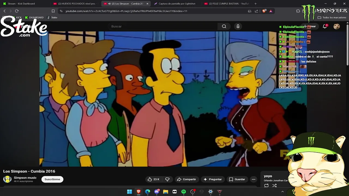Go back using the browser back arrow
Image resolution: width=349 pixels, height=196 pixels.
point(4,11)
